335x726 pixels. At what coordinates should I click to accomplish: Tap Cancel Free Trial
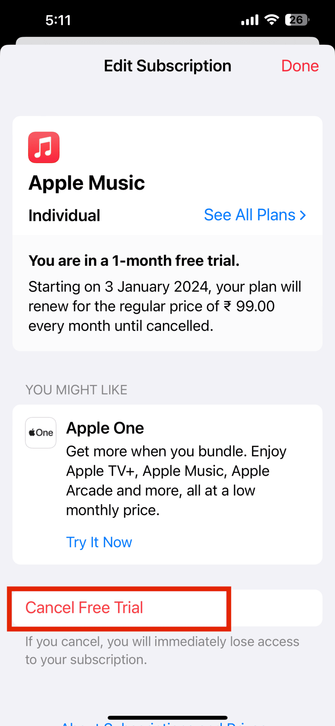point(84,608)
